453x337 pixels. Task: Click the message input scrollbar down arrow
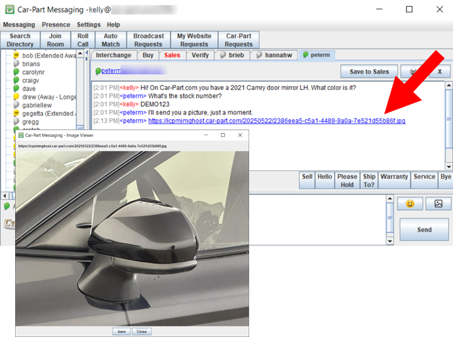pos(389,241)
